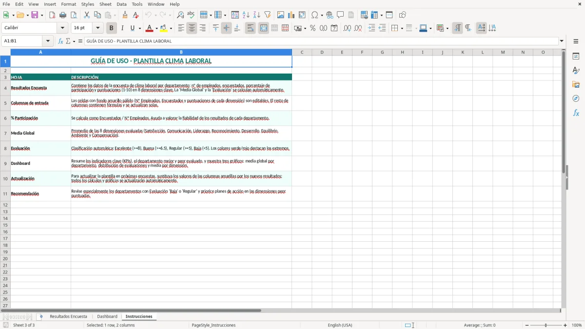Click Define Print Area icon
The width and height of the screenshot is (585, 329).
[364, 15]
